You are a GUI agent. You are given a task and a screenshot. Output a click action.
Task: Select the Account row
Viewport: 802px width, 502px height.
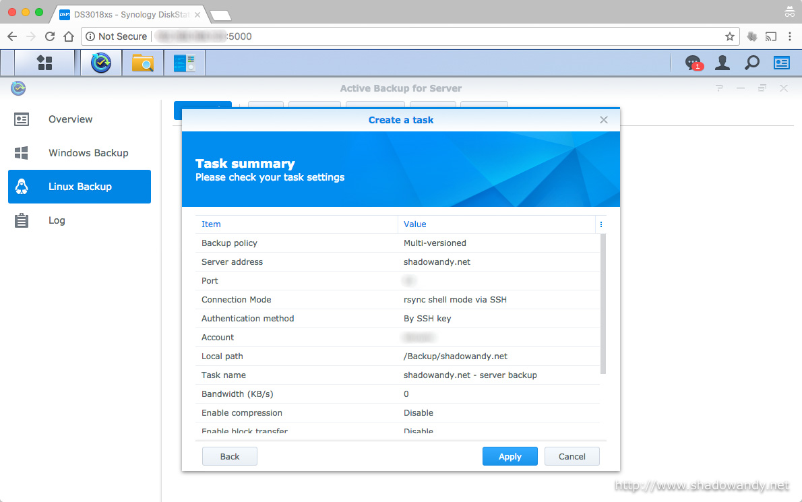tap(398, 338)
